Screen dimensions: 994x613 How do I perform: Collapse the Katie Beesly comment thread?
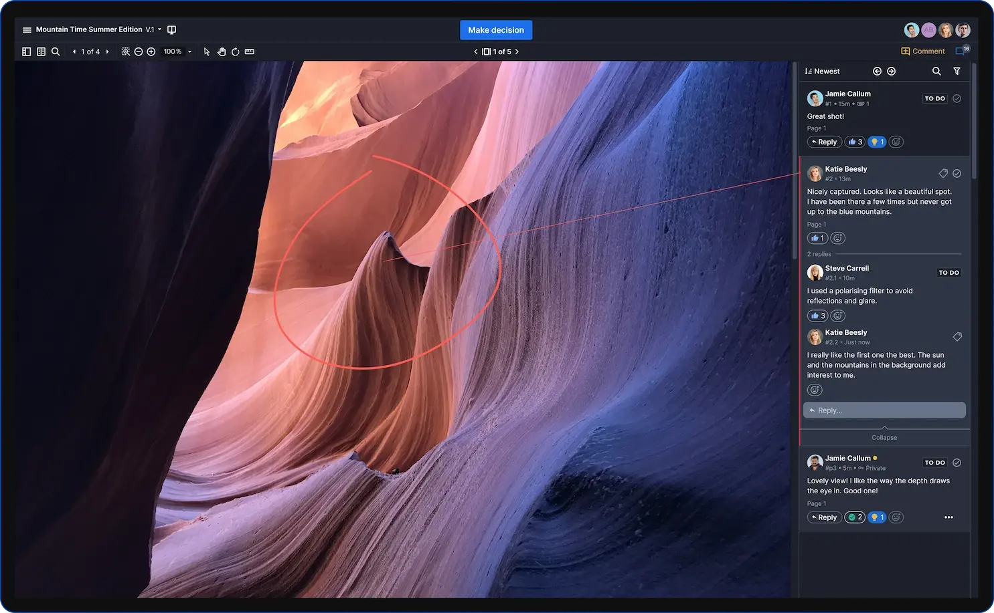coord(884,437)
